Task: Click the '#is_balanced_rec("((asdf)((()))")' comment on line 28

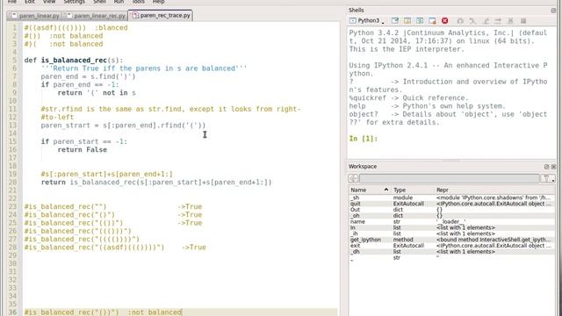Action: coord(94,248)
